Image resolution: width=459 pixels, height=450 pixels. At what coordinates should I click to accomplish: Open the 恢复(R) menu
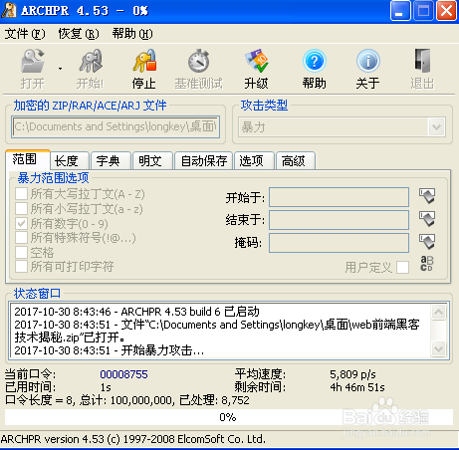[x=79, y=34]
